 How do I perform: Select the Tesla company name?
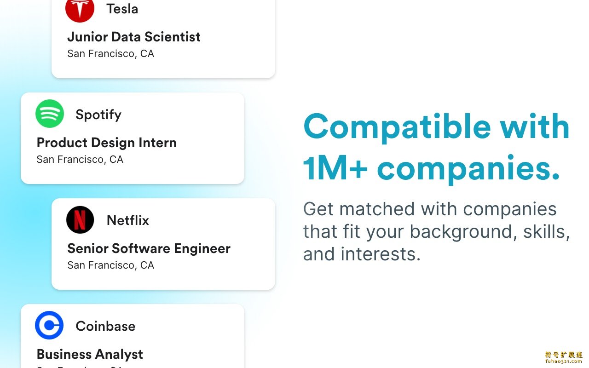tap(122, 9)
